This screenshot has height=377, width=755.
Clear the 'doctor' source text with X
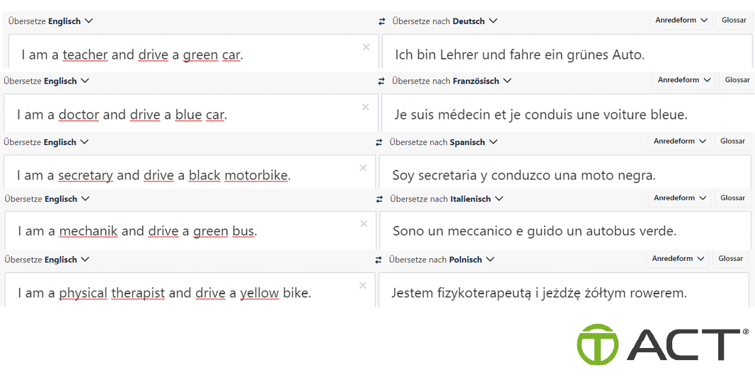365,107
